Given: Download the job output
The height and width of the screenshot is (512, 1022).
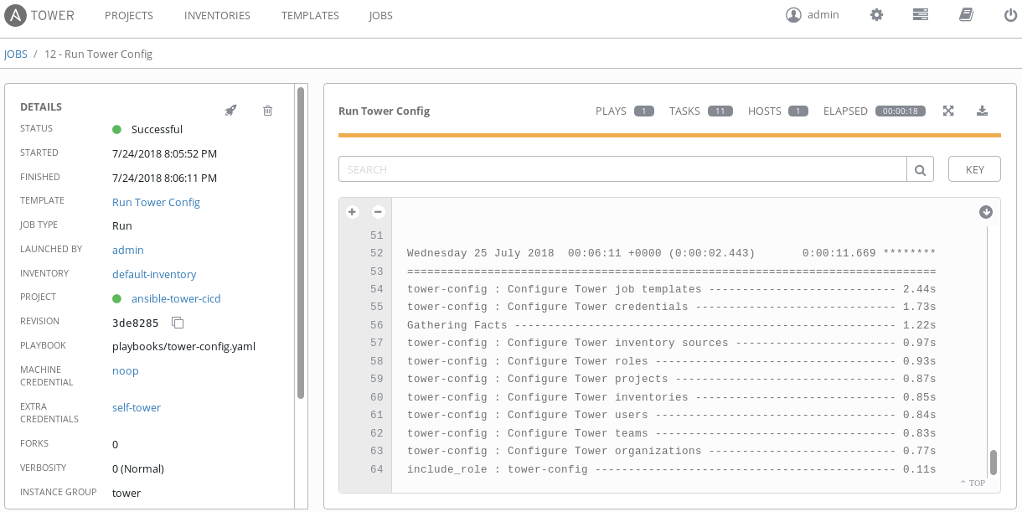Looking at the screenshot, I should coord(983,111).
